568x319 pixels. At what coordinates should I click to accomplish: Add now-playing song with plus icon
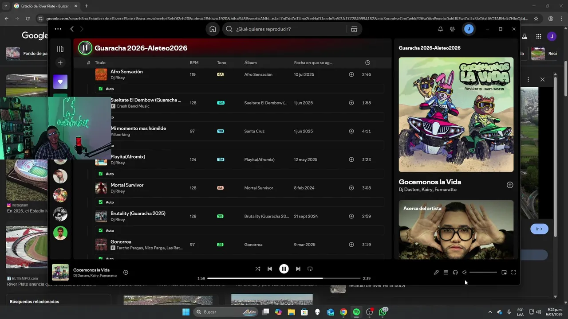click(x=126, y=272)
